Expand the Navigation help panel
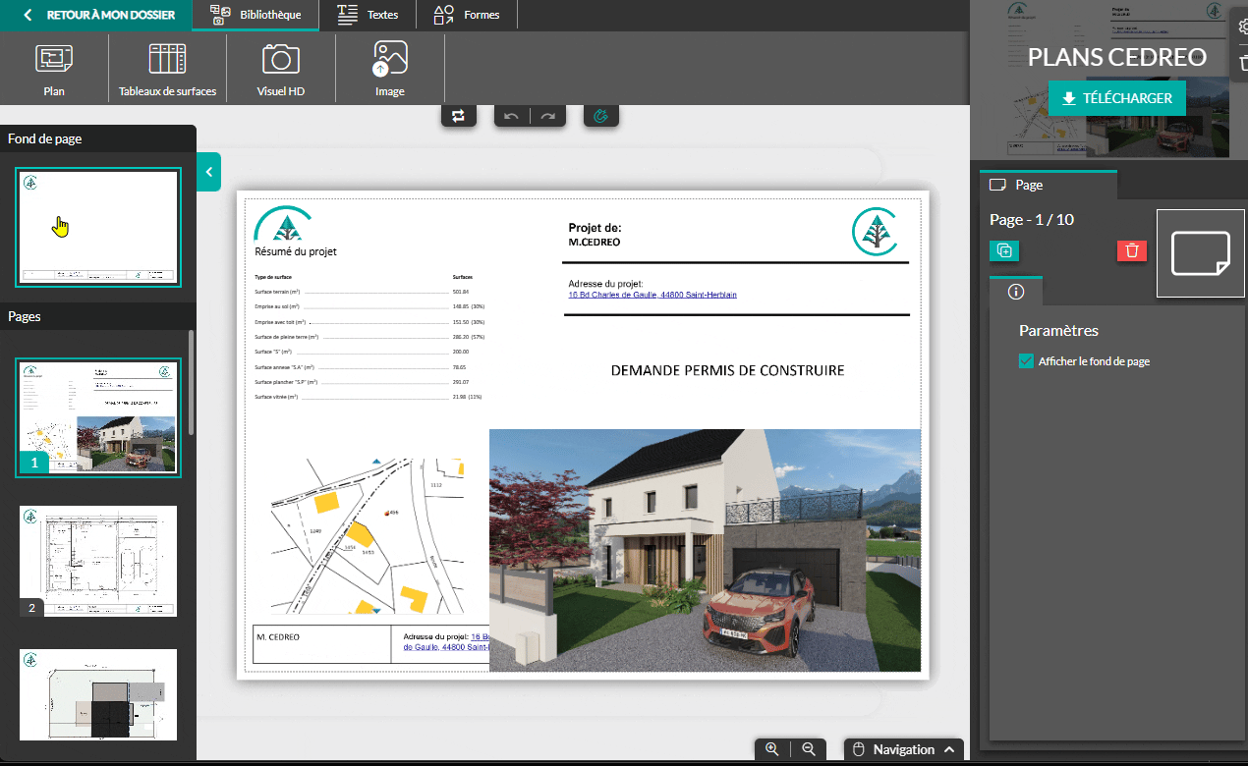This screenshot has height=766, width=1248. point(949,749)
